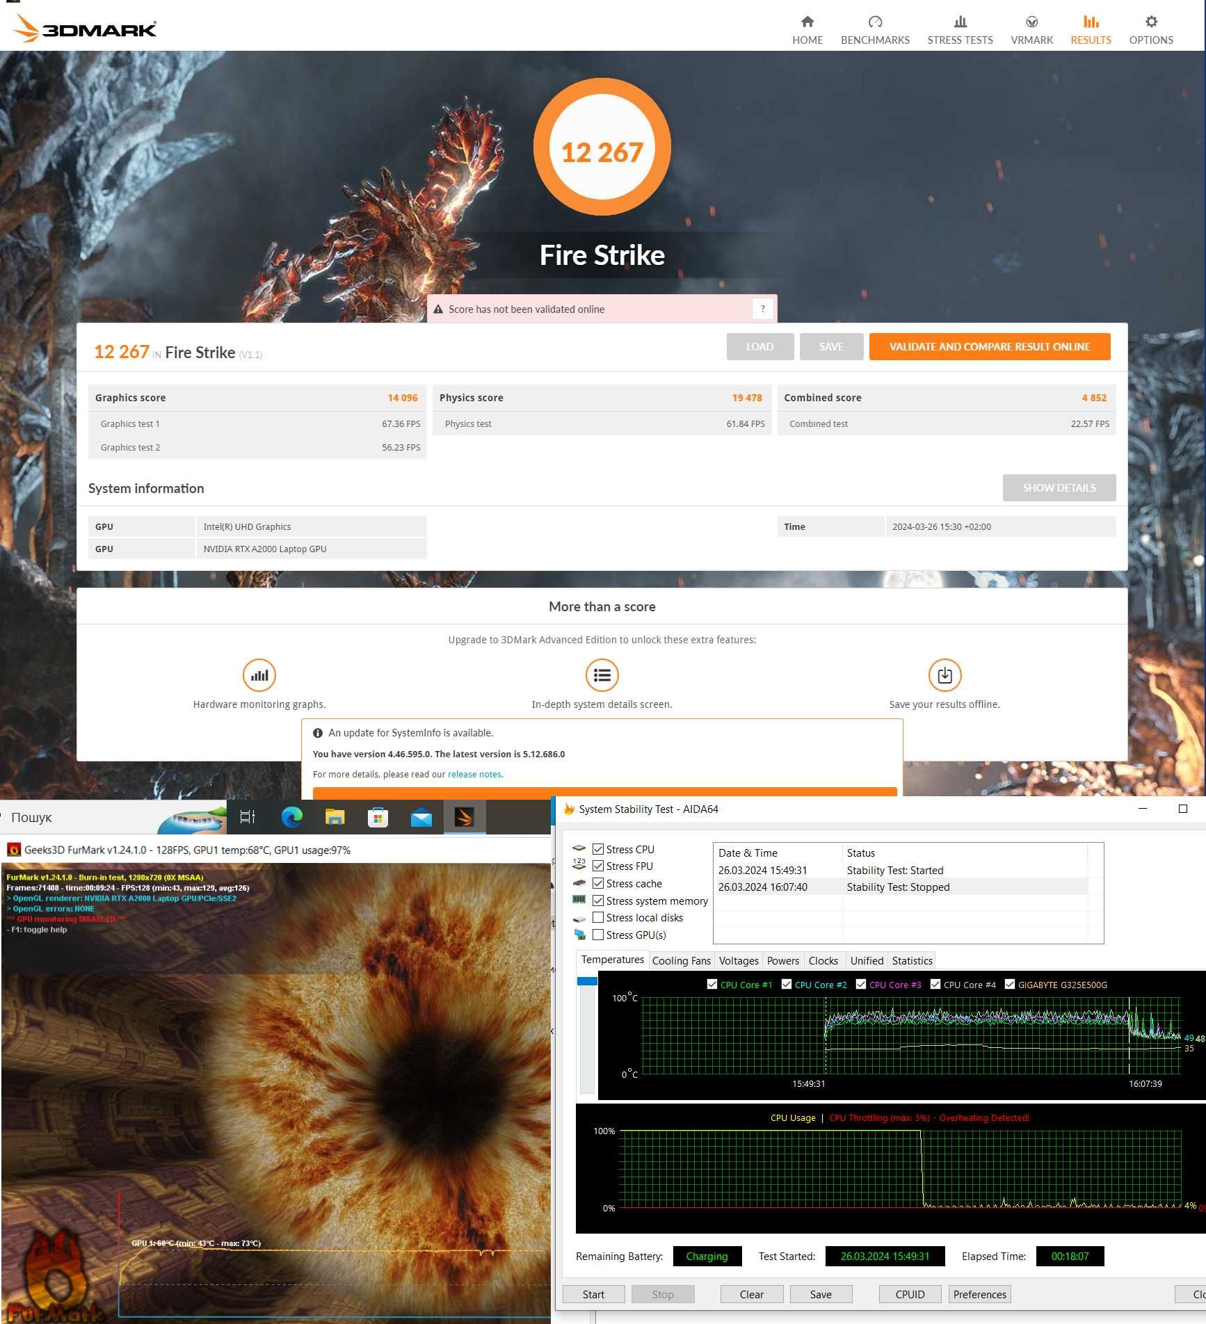The image size is (1206, 1324).
Task: Click Save button in AIDA64 stability test
Action: click(821, 1294)
